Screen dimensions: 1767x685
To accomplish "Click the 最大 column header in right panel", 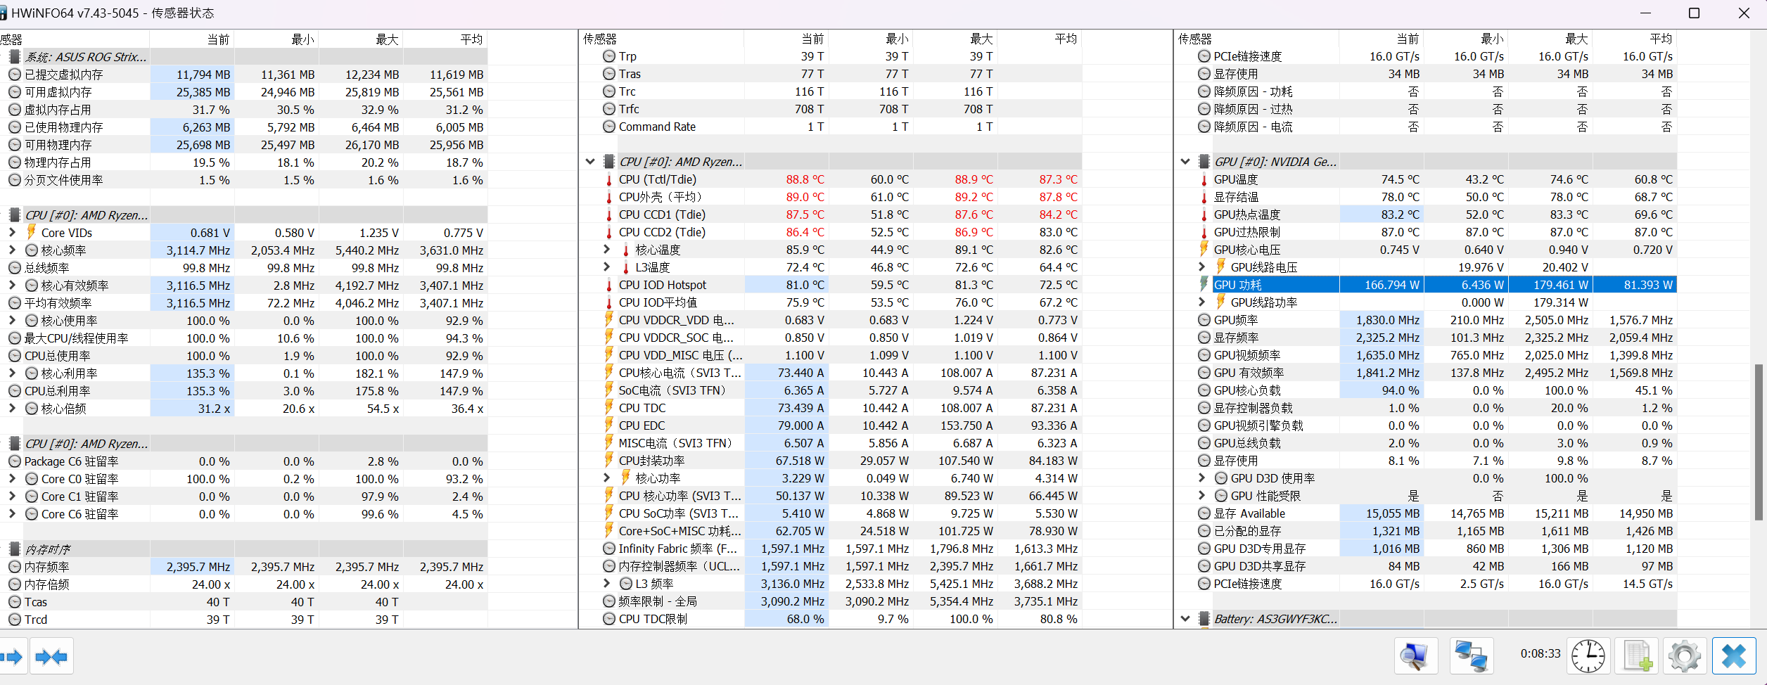I will coord(1550,39).
